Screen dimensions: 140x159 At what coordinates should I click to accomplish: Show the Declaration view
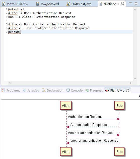click(53, 90)
